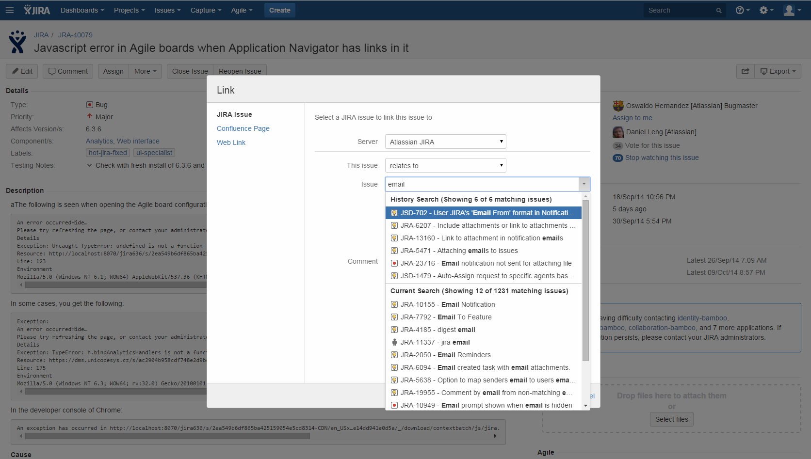
Task: Select the JIRA Issue link tab
Action: [x=234, y=114]
